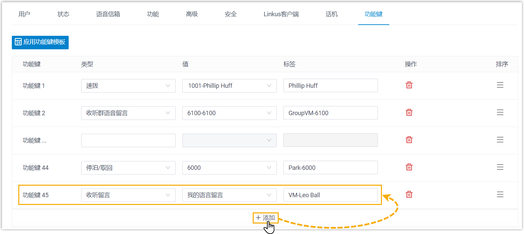Open the 速拨 type dropdown

pos(128,86)
